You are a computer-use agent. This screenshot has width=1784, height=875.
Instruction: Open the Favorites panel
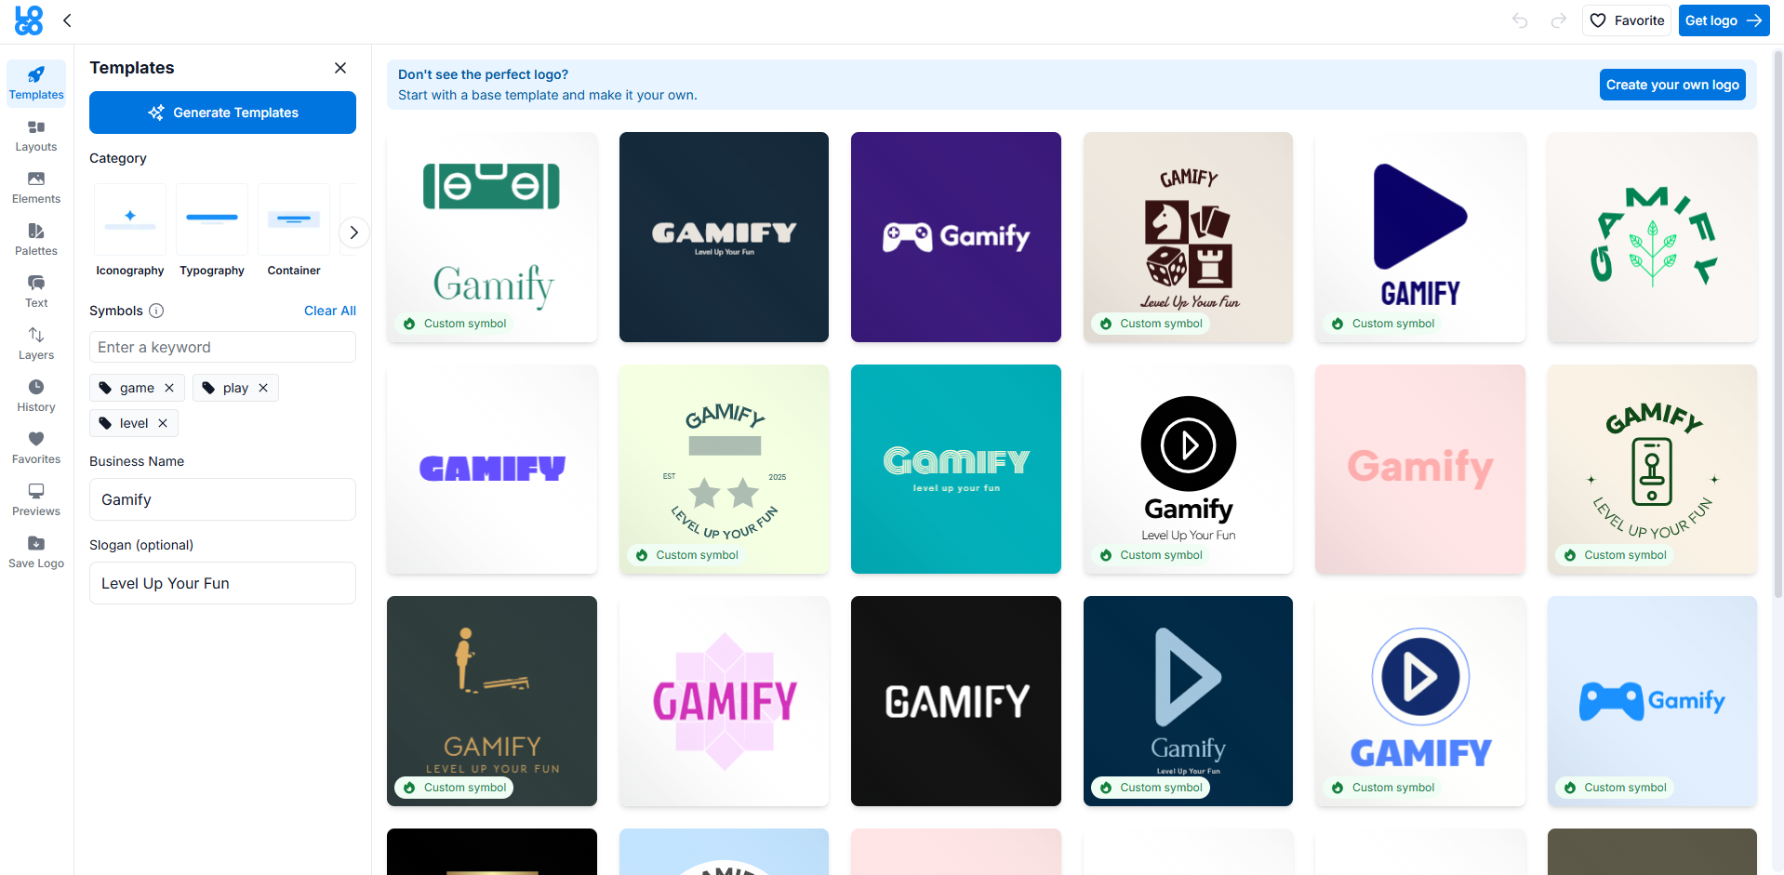point(35,447)
